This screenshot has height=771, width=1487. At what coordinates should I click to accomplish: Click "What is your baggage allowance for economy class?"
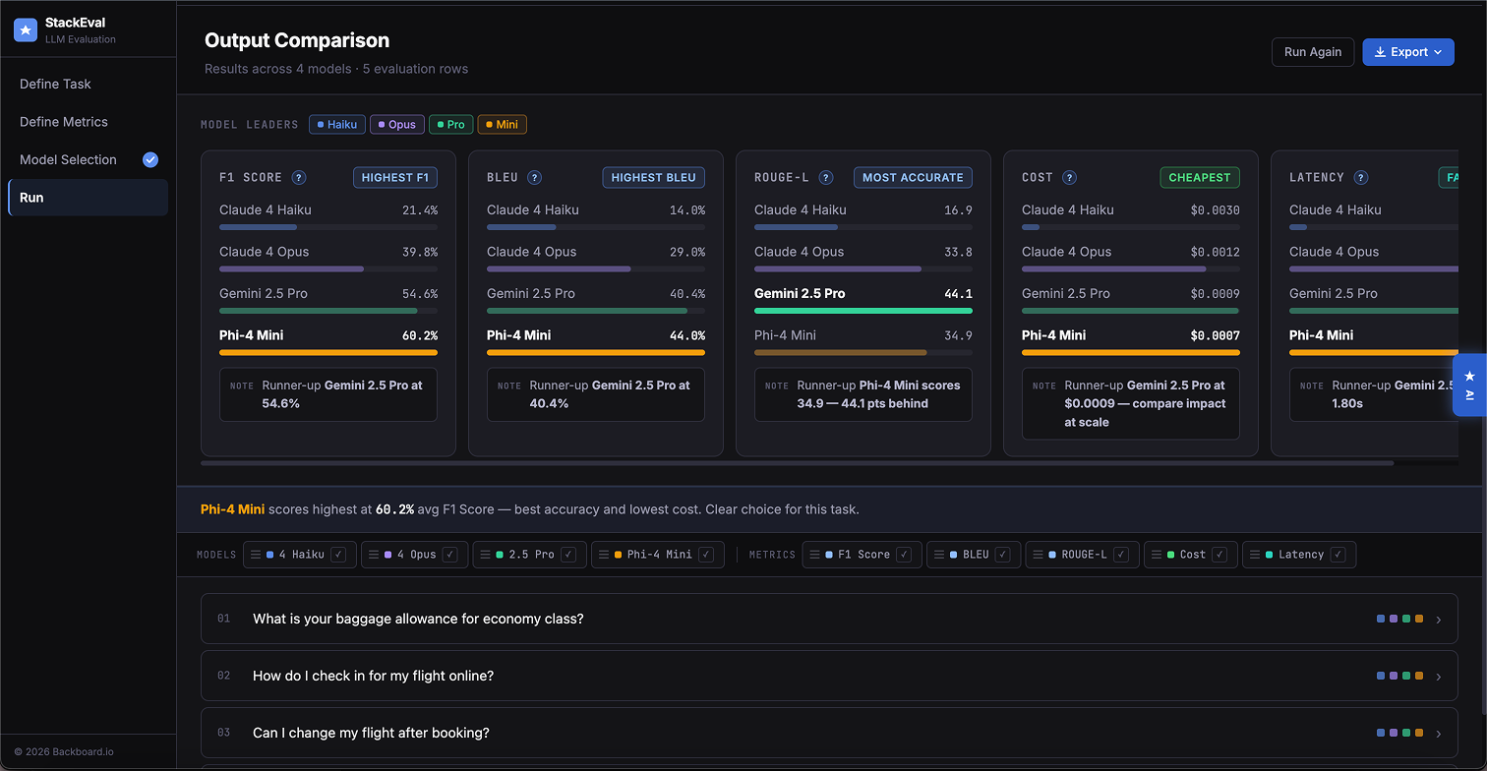click(418, 620)
